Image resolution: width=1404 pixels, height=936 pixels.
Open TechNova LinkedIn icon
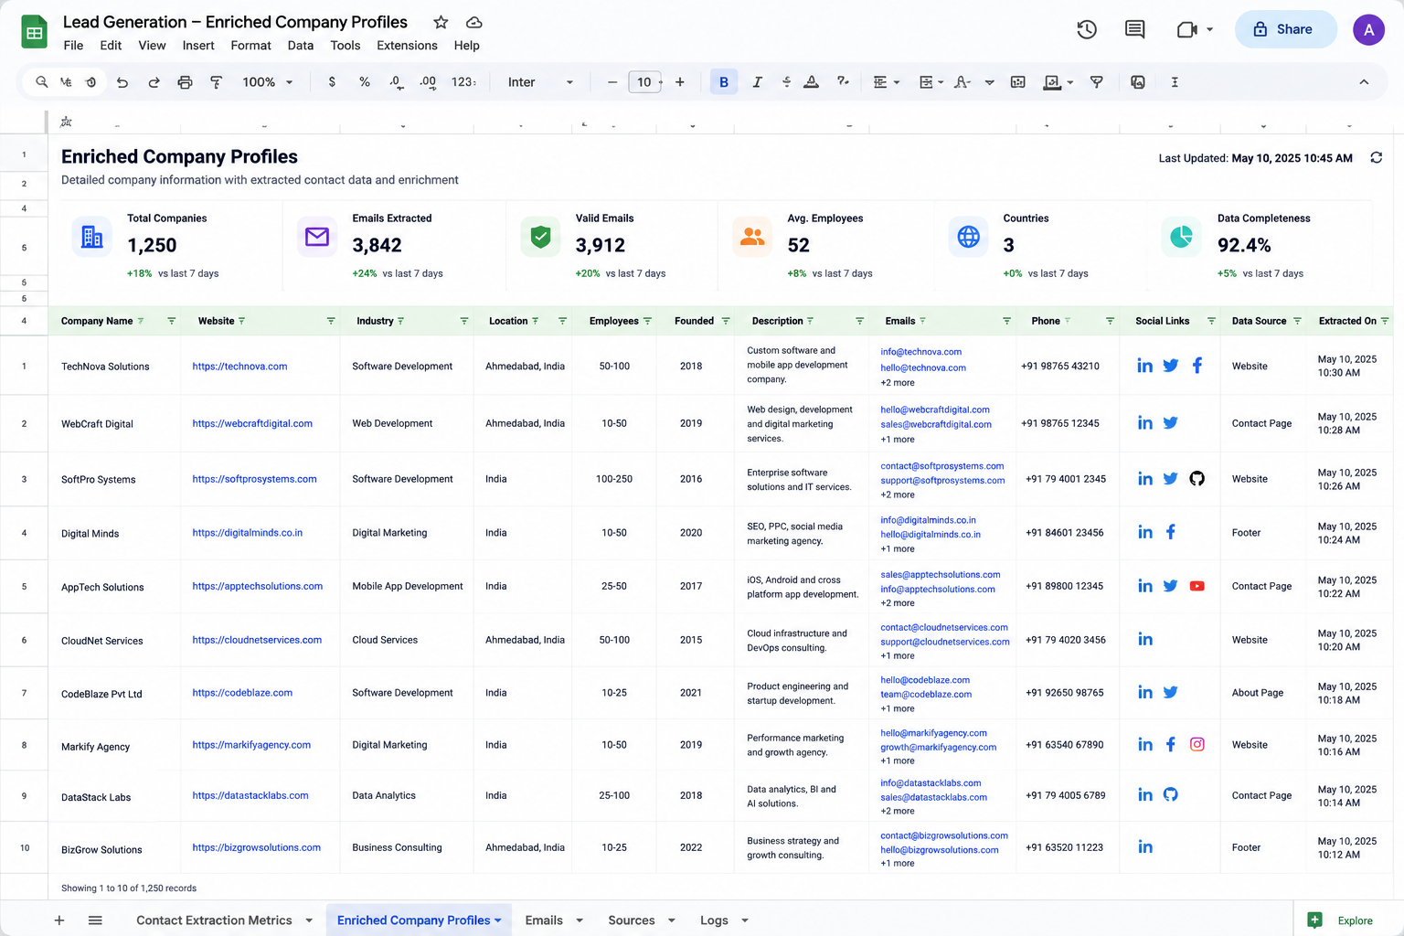click(x=1144, y=366)
